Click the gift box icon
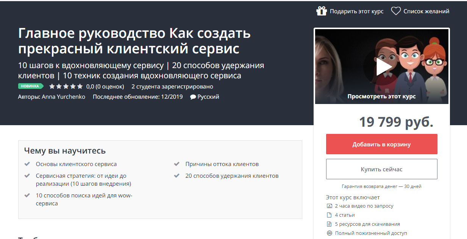The height and width of the screenshot is (239, 467). 321,11
